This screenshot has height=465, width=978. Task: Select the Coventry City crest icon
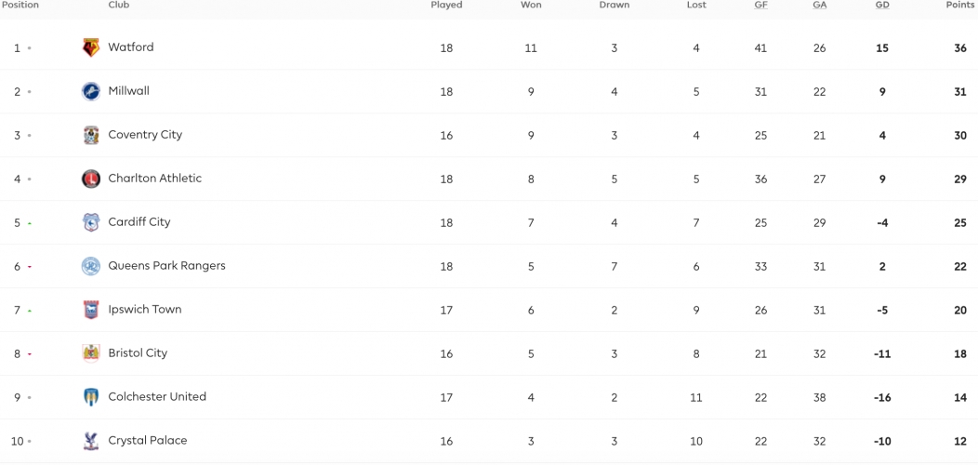pyautogui.click(x=91, y=135)
